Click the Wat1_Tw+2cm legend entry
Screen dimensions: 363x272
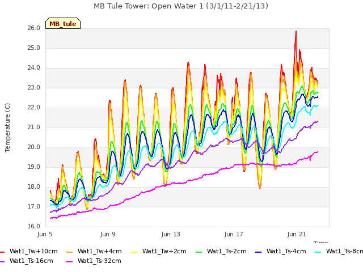coord(159,251)
